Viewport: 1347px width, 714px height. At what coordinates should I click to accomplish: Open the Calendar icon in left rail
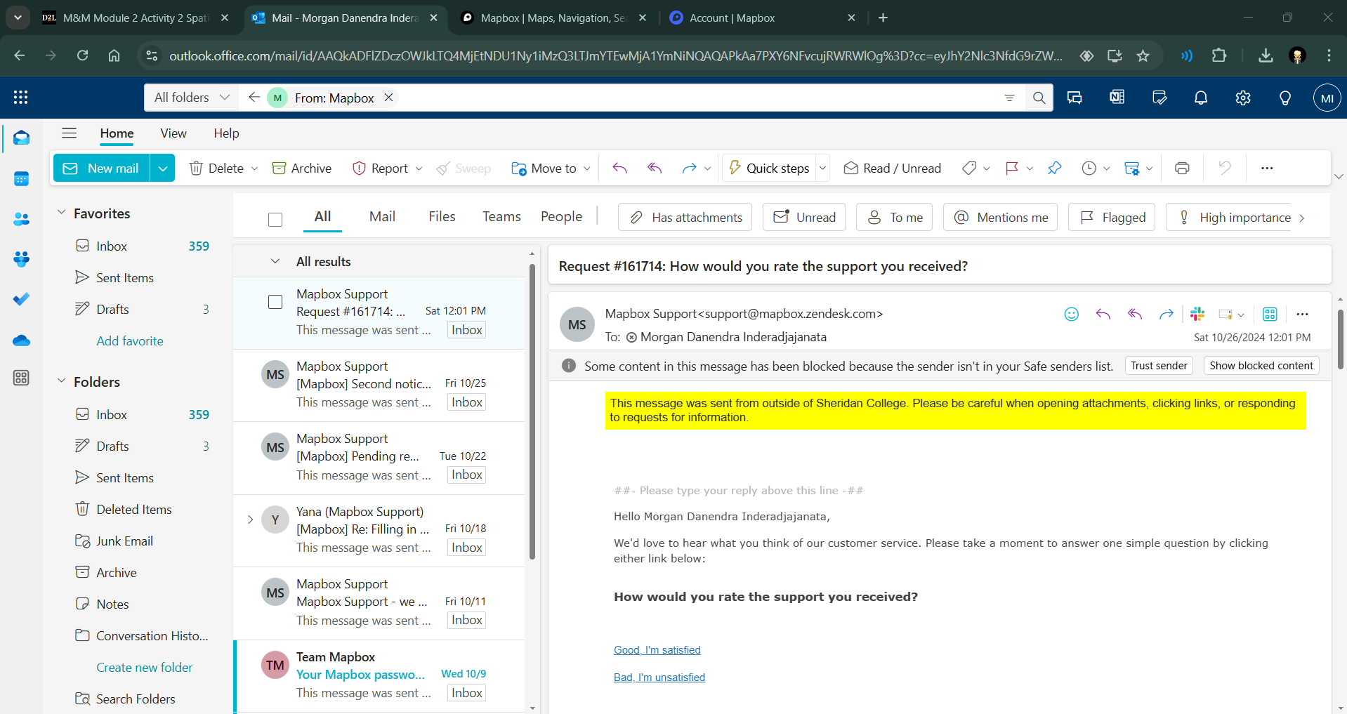pyautogui.click(x=21, y=179)
